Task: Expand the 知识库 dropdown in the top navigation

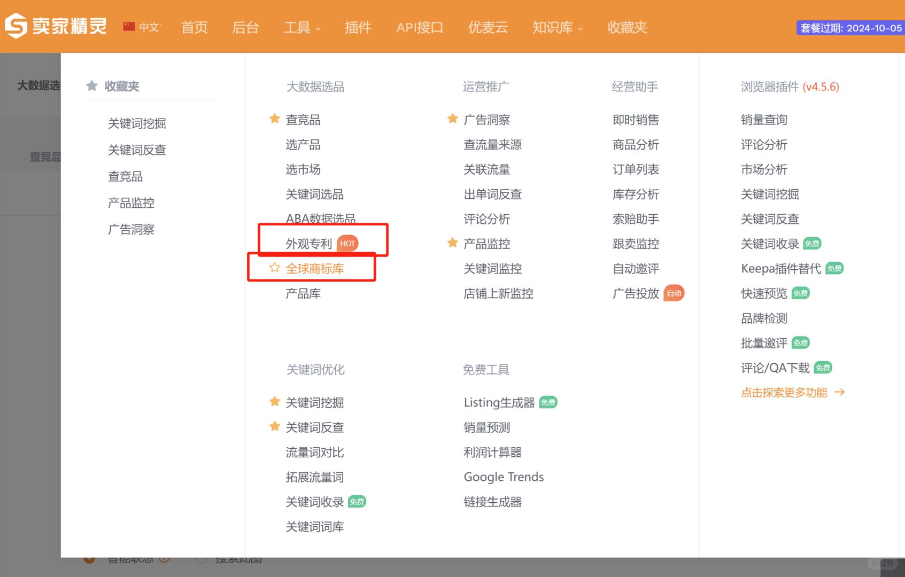Action: (x=558, y=27)
